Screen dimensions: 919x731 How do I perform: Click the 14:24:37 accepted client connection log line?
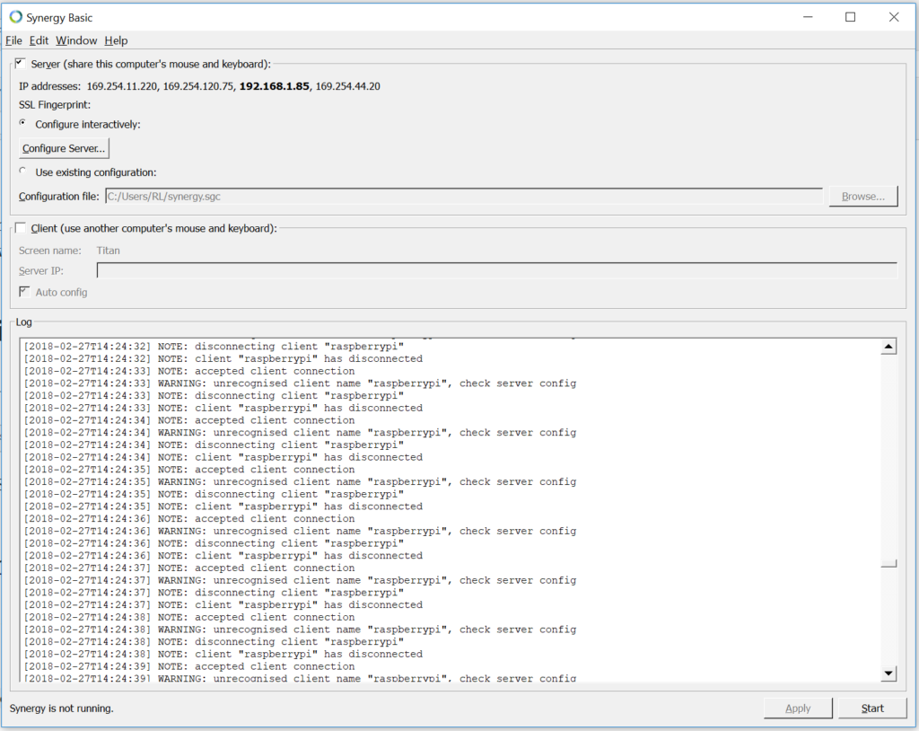[x=189, y=568]
